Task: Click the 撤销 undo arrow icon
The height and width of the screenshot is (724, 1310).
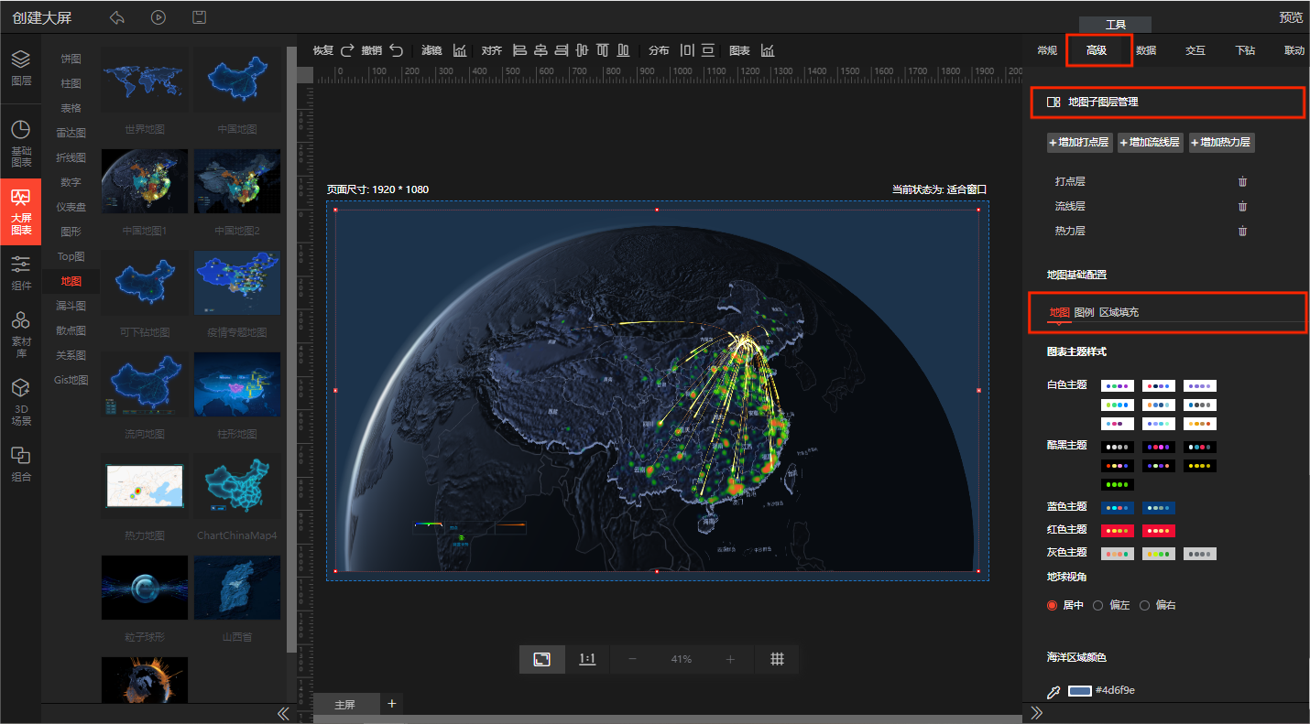Action: [x=396, y=50]
